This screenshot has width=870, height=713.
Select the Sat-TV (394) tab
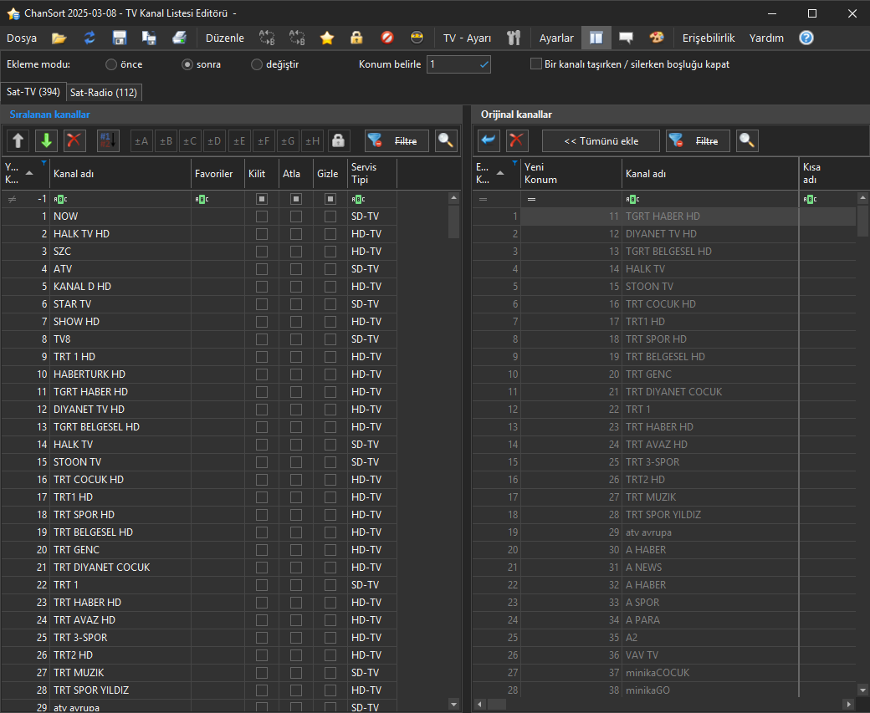click(x=33, y=92)
